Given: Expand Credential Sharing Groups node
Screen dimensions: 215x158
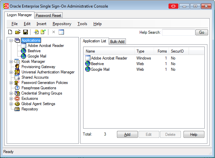Looking at the screenshot, I should pos(11,93).
